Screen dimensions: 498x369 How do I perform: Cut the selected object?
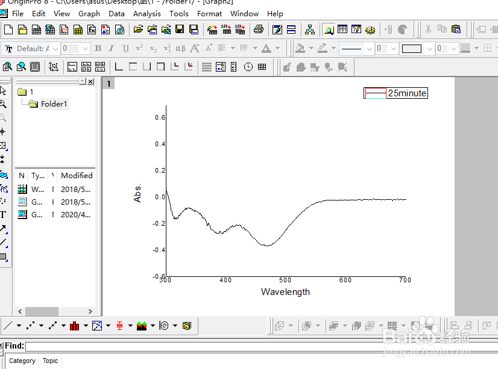coord(429,29)
